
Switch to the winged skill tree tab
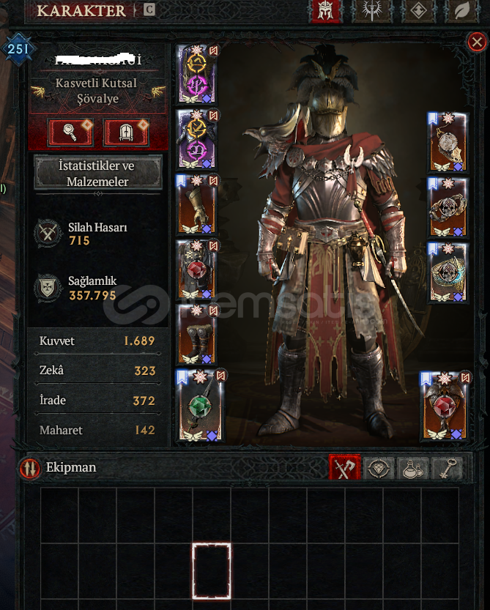pyautogui.click(x=371, y=10)
